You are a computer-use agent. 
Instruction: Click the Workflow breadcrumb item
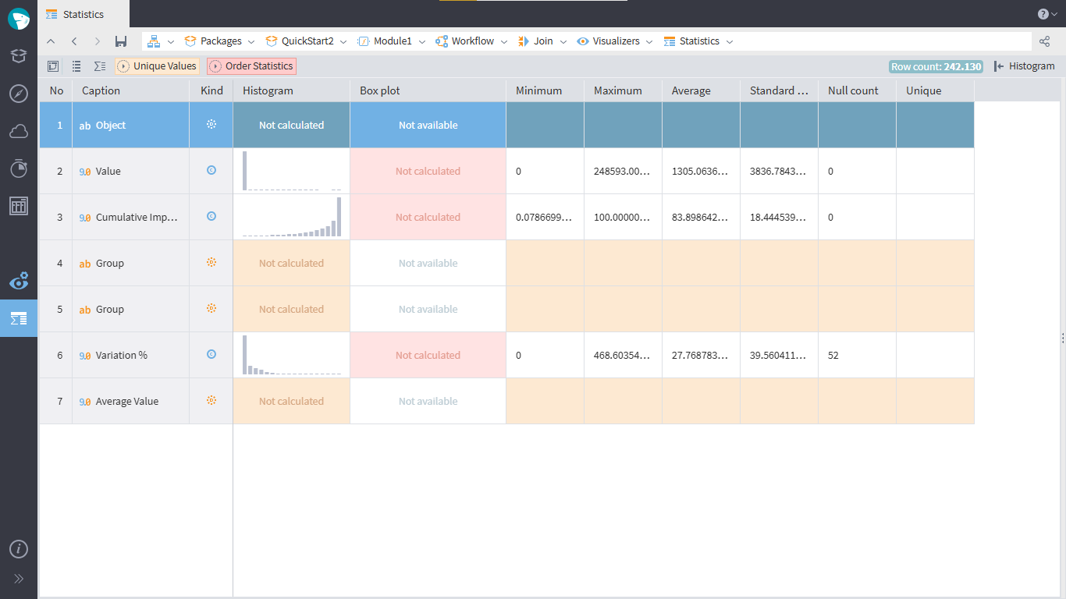[x=472, y=41]
